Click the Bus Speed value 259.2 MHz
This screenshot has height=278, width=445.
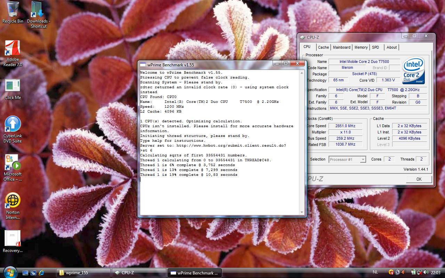345,138
